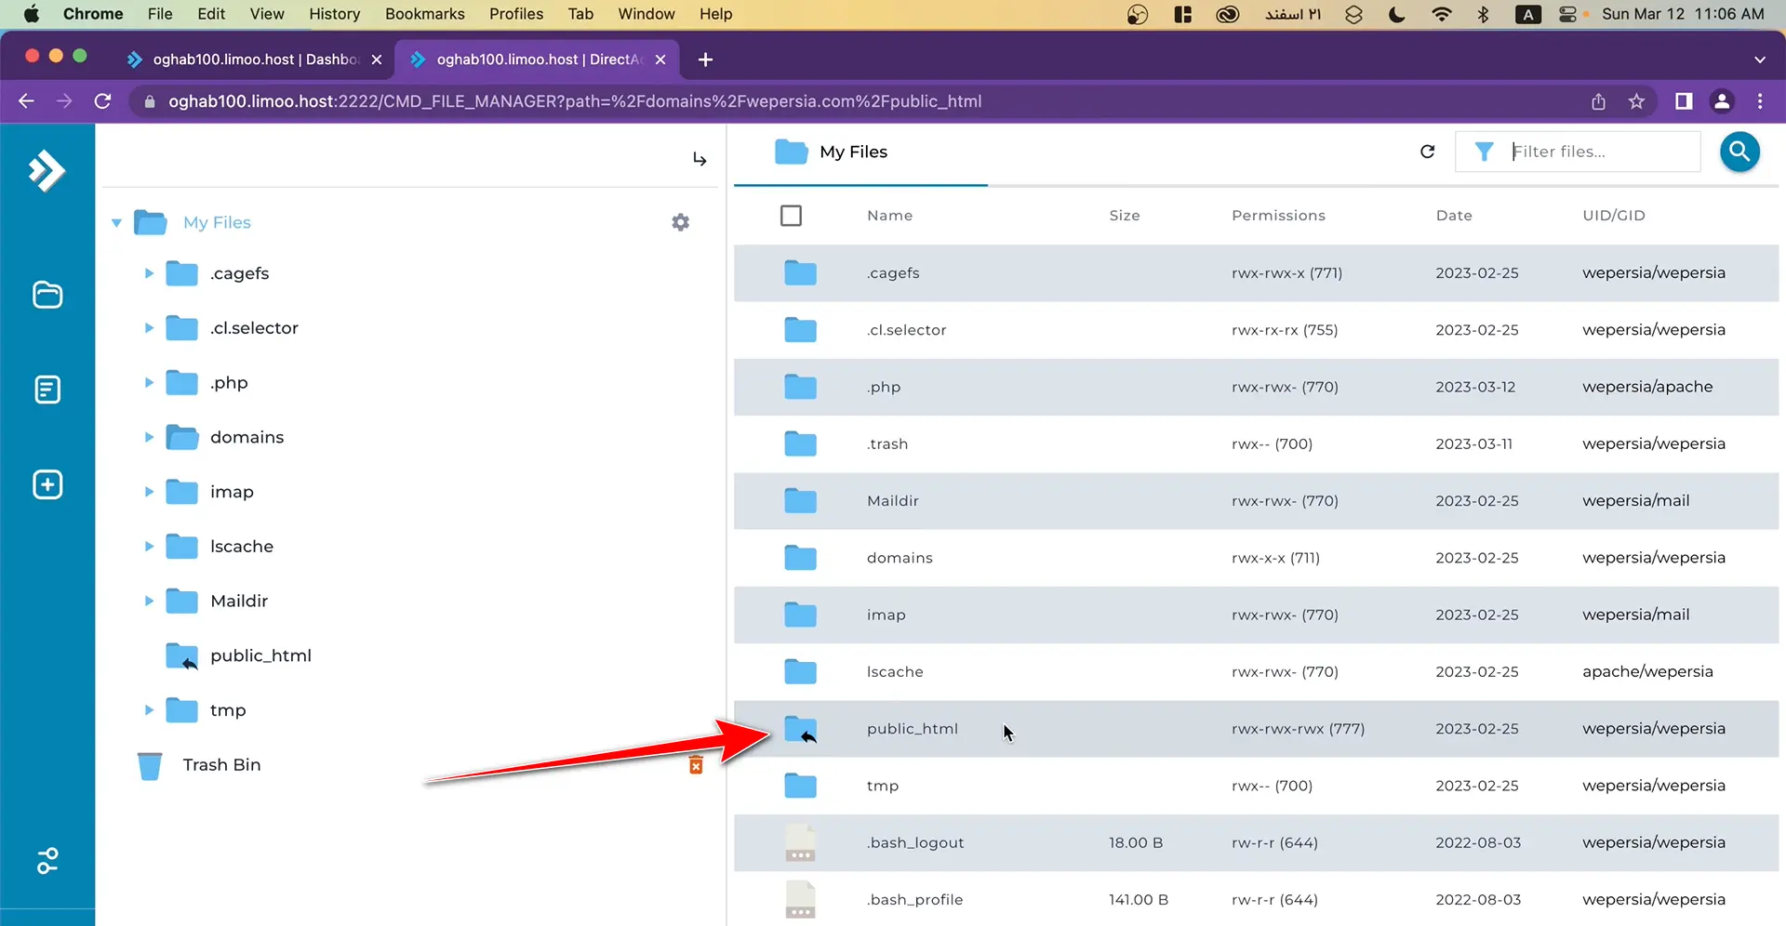Viewport: 1786px width, 926px height.
Task: Expand the .php tree node
Action: coord(149,383)
